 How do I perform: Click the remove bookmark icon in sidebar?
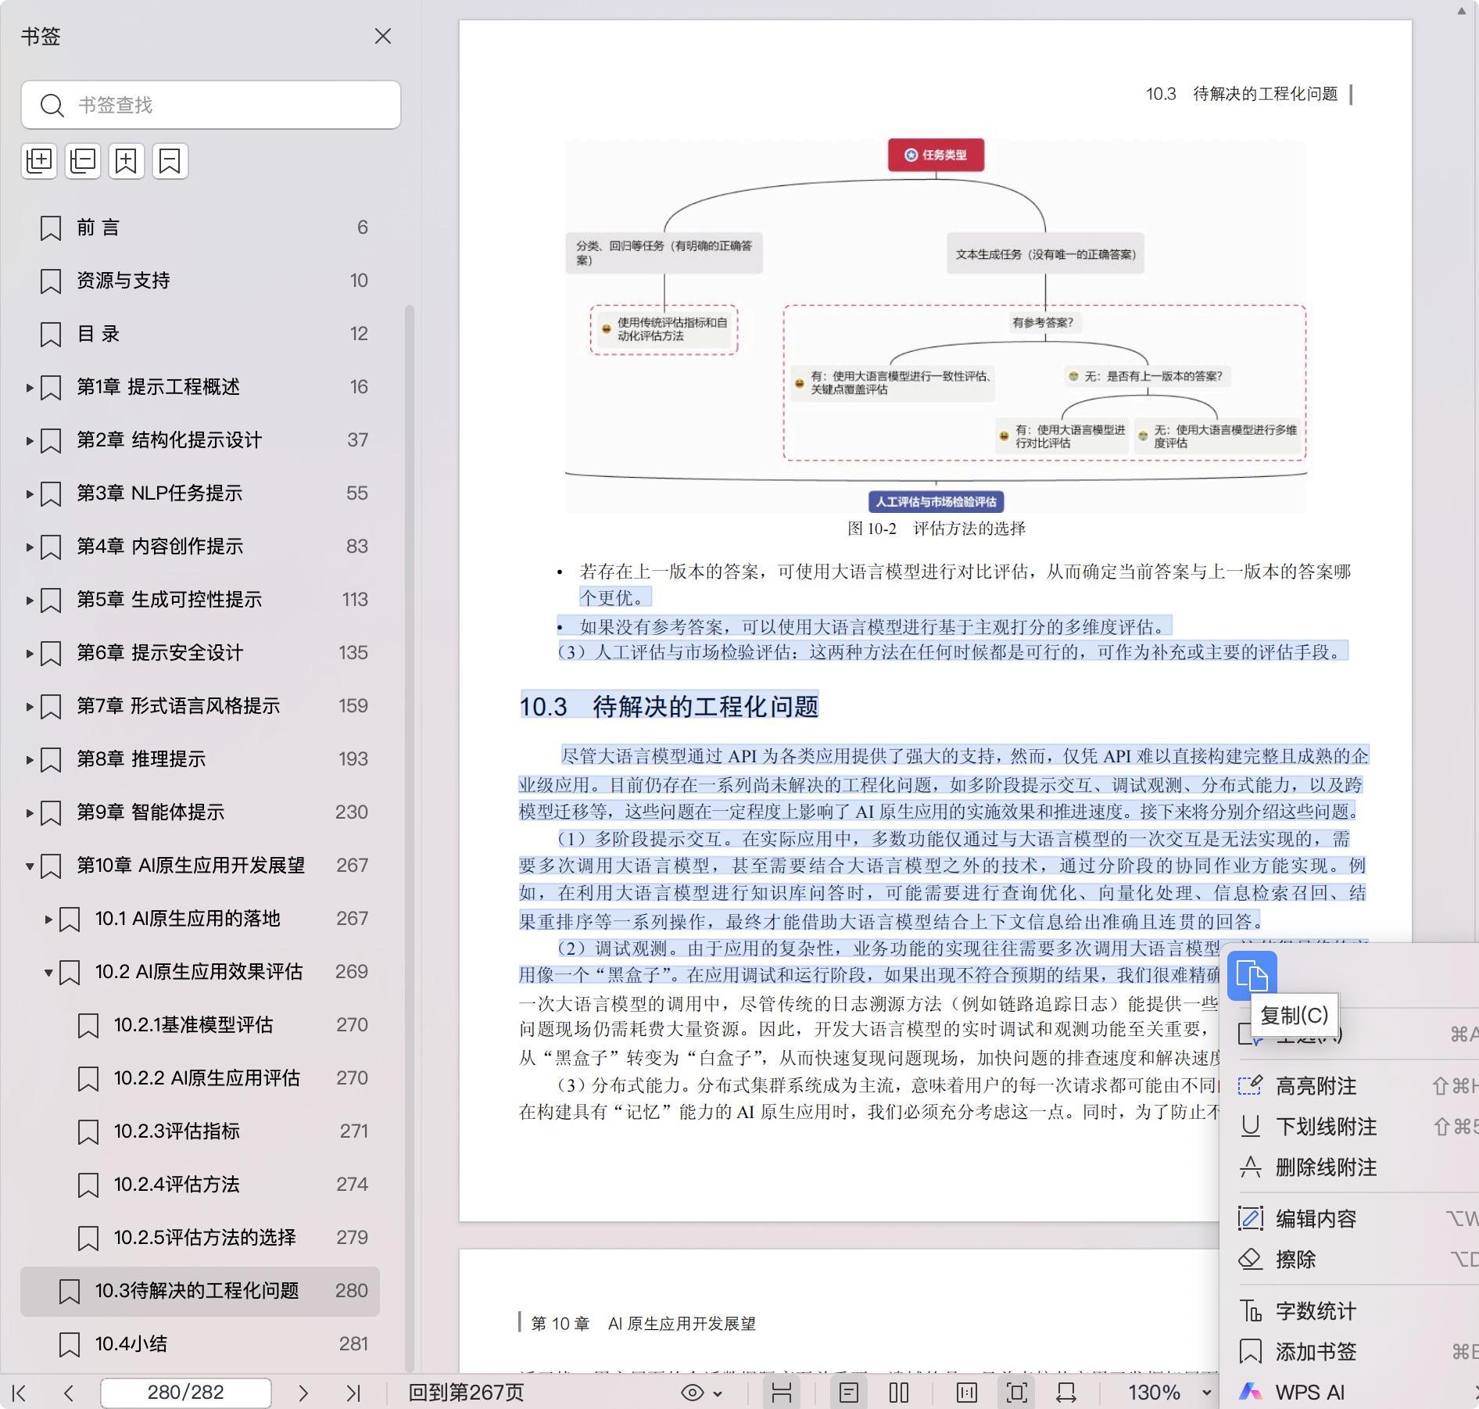pos(170,161)
